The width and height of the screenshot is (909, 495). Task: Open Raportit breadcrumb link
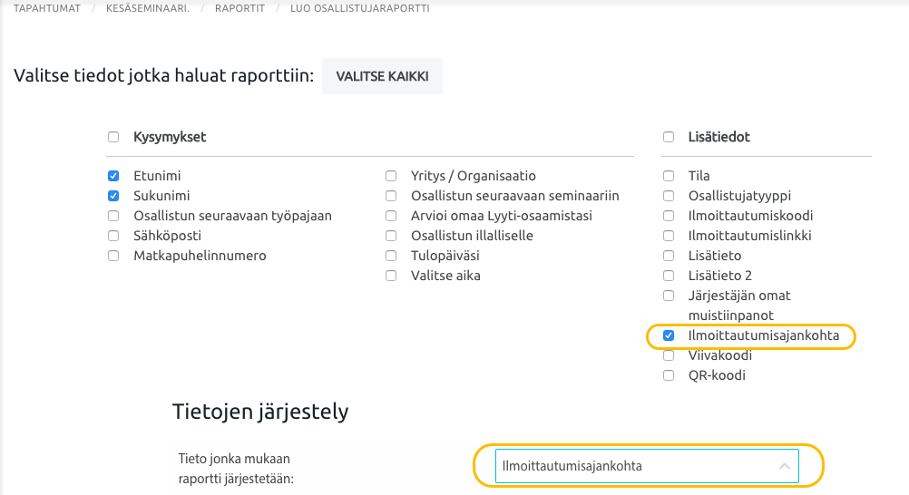(239, 8)
